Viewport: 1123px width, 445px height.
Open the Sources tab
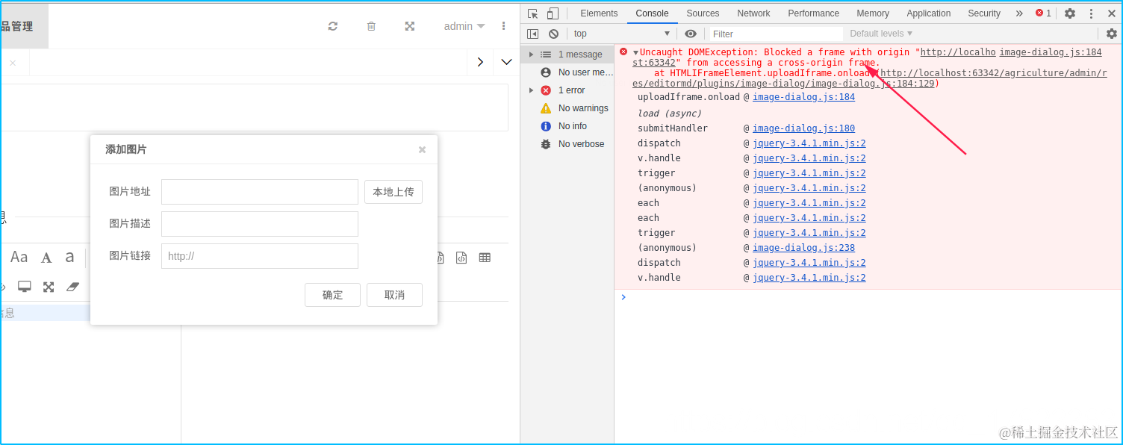point(703,13)
